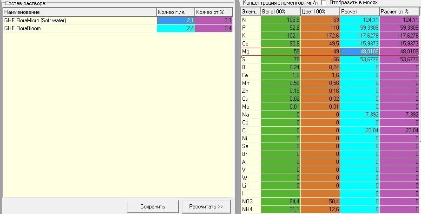The width and height of the screenshot is (421, 214).
Task: Select the highlighted Mg 48,0109 cell
Action: 360,52
